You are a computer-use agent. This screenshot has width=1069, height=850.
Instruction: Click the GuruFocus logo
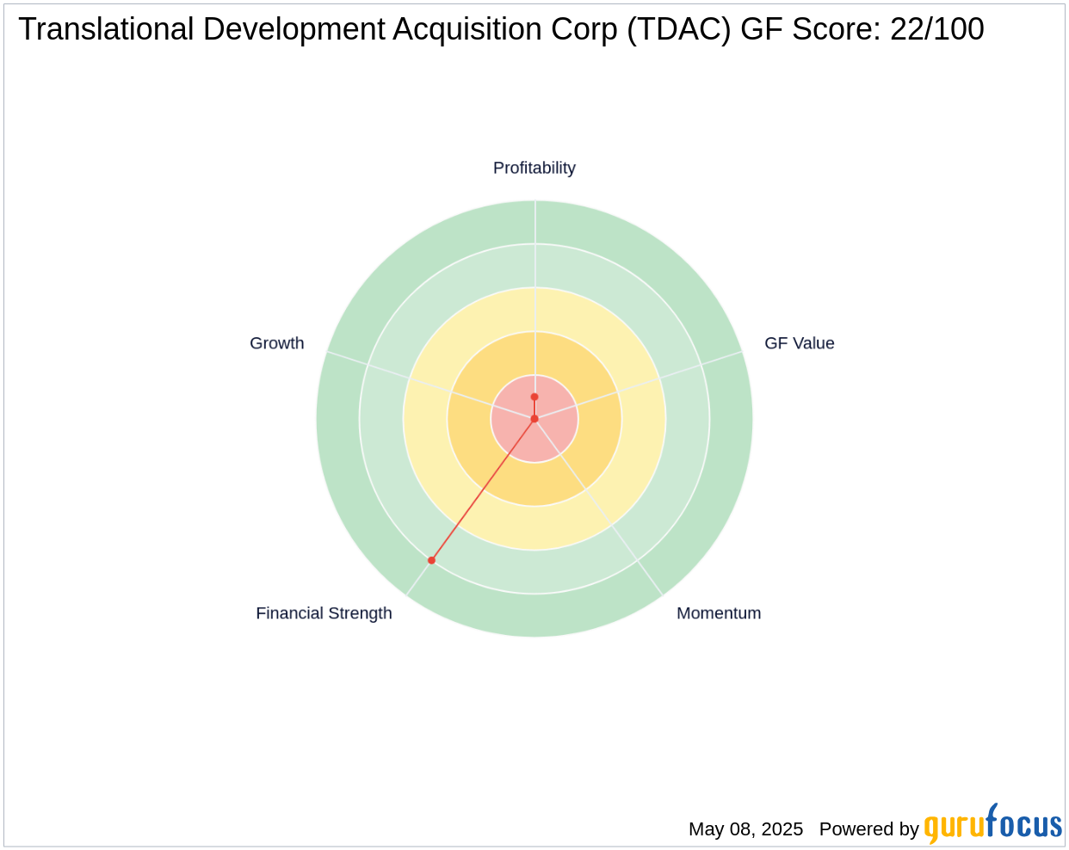[992, 824]
